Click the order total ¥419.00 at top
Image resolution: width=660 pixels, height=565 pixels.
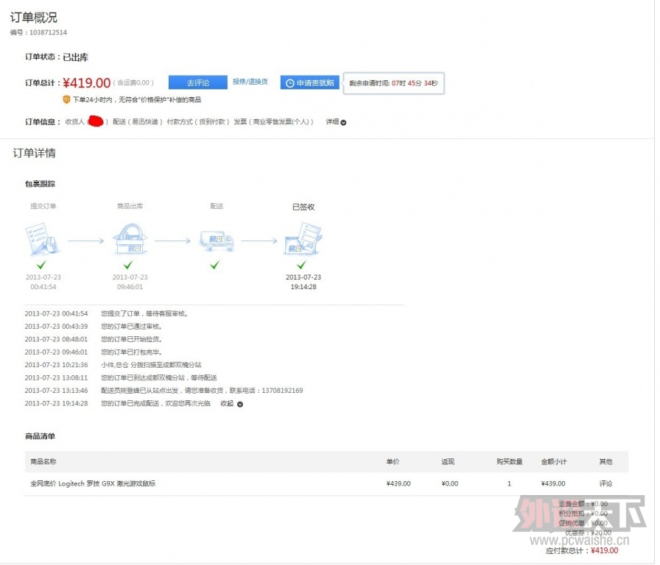tap(87, 83)
